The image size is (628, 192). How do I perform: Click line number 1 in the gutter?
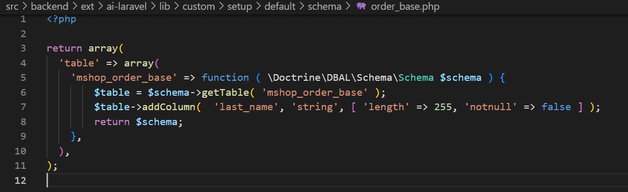pyautogui.click(x=23, y=19)
